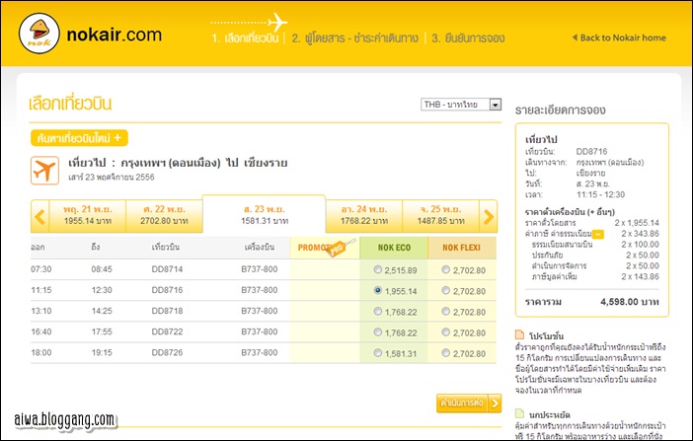This screenshot has height=441, width=693.
Task: Expand the new flight search button
Action: point(79,138)
